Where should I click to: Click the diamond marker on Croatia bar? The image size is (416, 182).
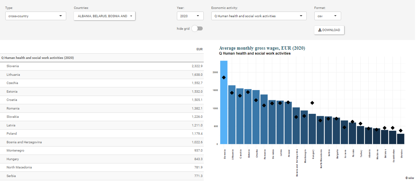(256, 100)
